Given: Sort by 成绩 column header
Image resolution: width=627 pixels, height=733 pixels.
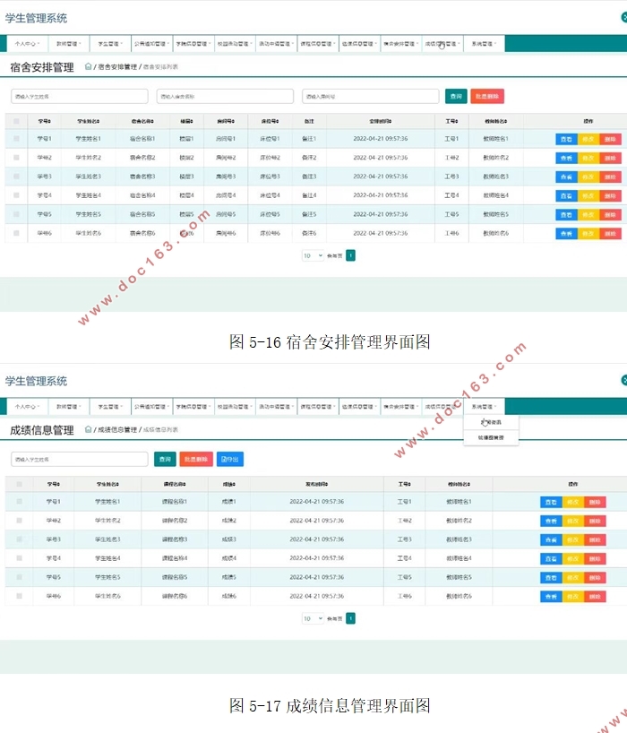Looking at the screenshot, I should 229,484.
